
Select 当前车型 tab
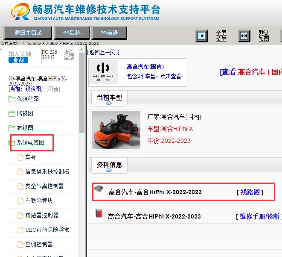click(x=109, y=98)
